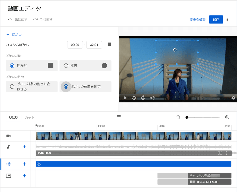Viewport: 237px width, 192px height.
Task: Collapse the timeline using the drag handle
Action: (x=119, y=116)
